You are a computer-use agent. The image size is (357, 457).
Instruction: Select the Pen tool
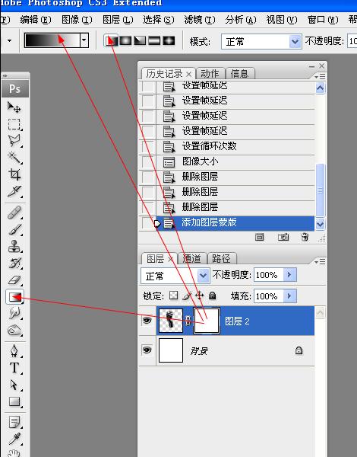(x=14, y=351)
